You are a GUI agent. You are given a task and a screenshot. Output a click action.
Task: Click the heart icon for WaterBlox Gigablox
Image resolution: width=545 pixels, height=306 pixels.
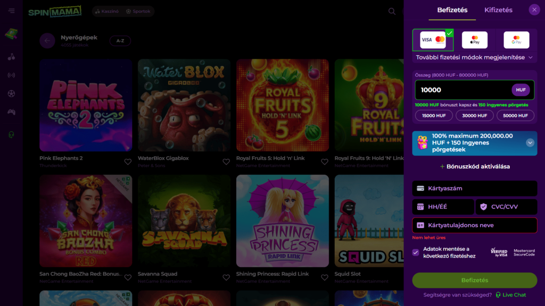pyautogui.click(x=226, y=162)
